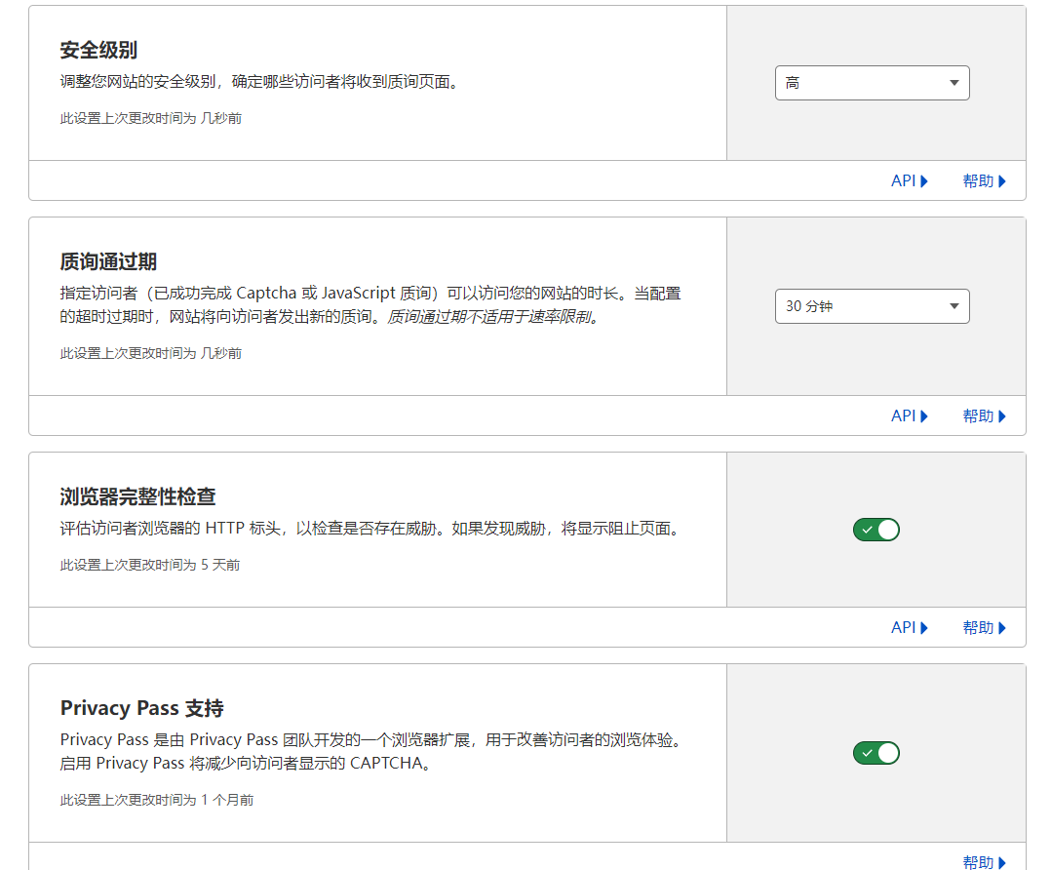
Task: Open the 质询通过期 dropdown showing 30 分钟
Action: (872, 306)
